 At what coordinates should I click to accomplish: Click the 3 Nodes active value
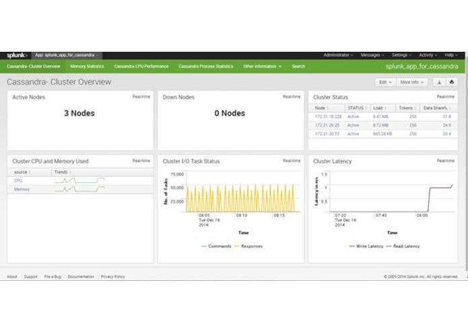tap(79, 113)
